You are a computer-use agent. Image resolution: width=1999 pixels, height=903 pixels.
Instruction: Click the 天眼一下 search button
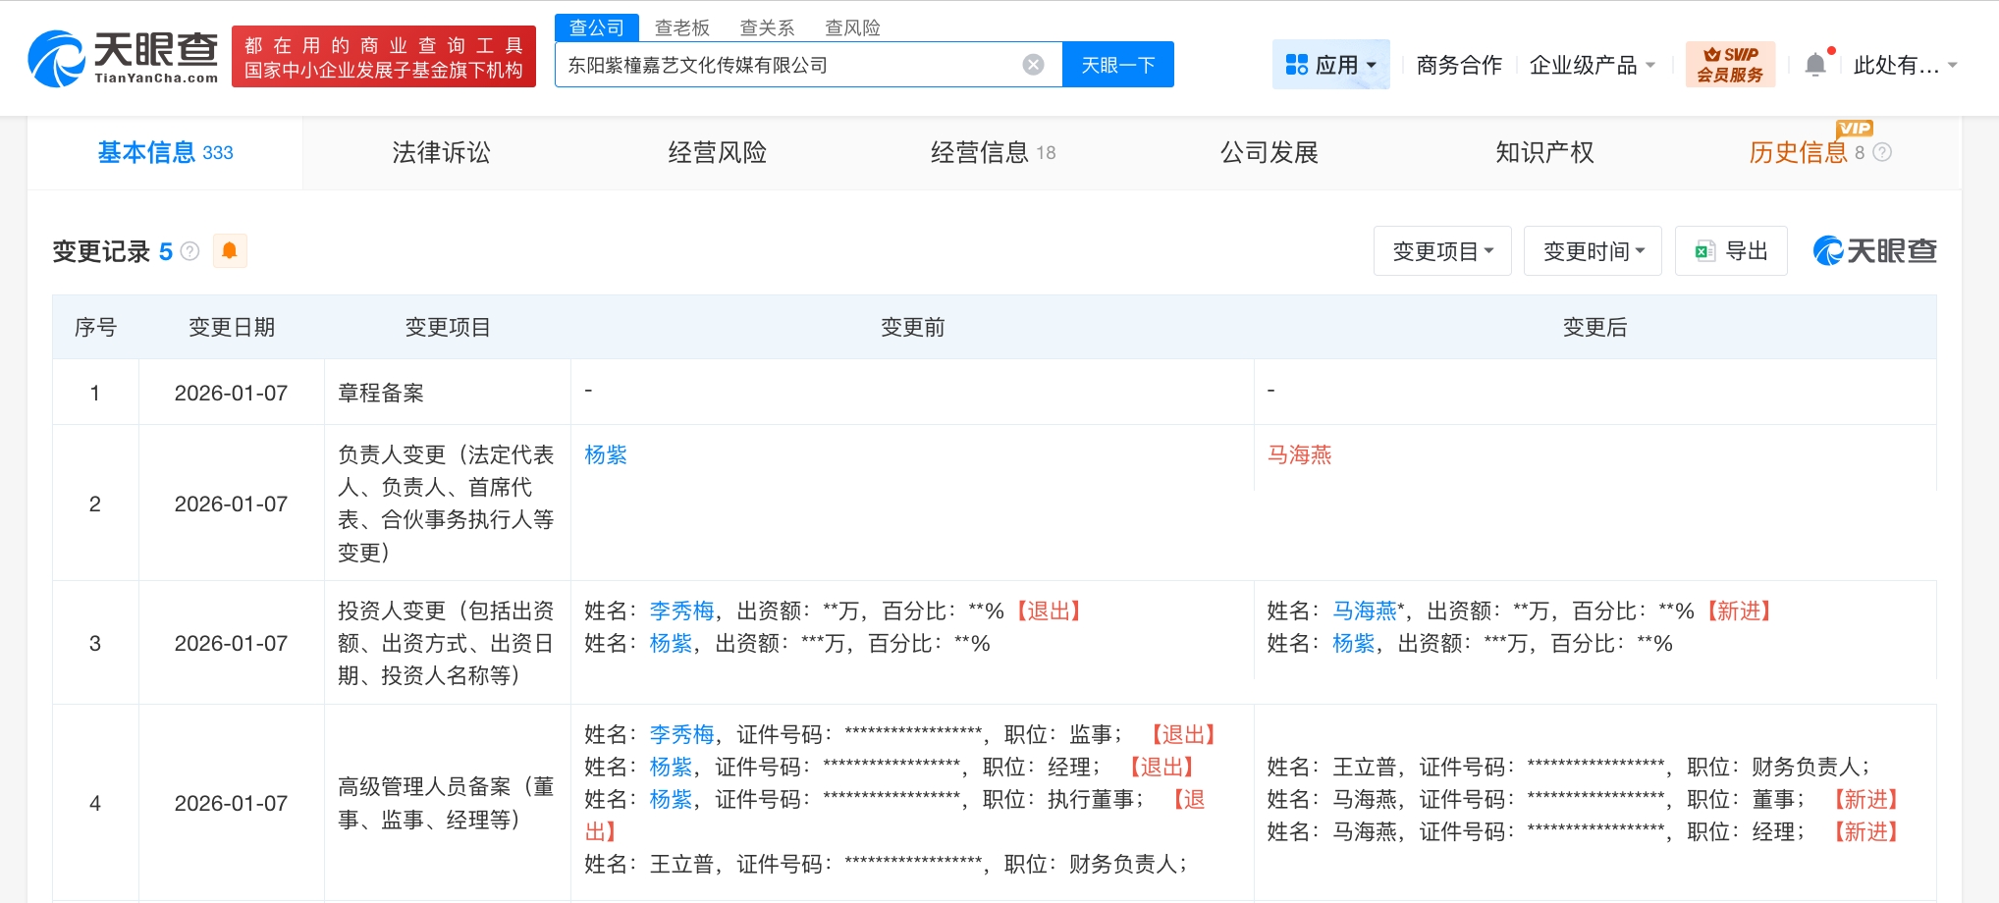[1118, 65]
